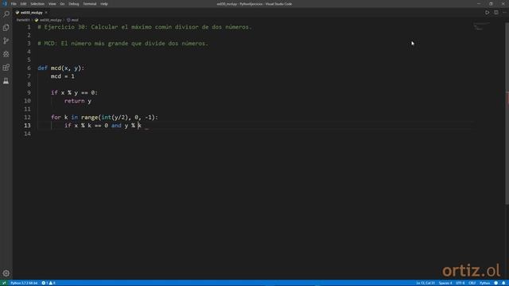Click the minimap code preview
509x286 pixels.
pos(481,26)
